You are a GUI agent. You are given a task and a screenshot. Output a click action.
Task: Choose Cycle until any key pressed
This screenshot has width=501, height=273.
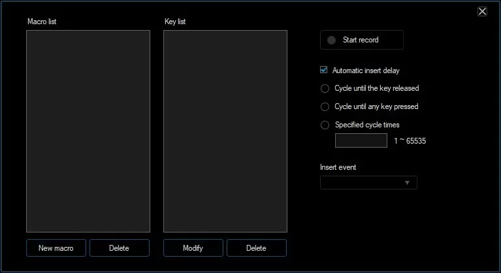(x=325, y=106)
